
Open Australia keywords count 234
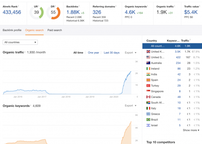178,63
